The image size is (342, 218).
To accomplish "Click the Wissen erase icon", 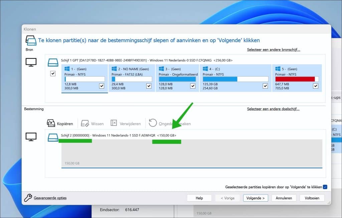I will [85, 123].
